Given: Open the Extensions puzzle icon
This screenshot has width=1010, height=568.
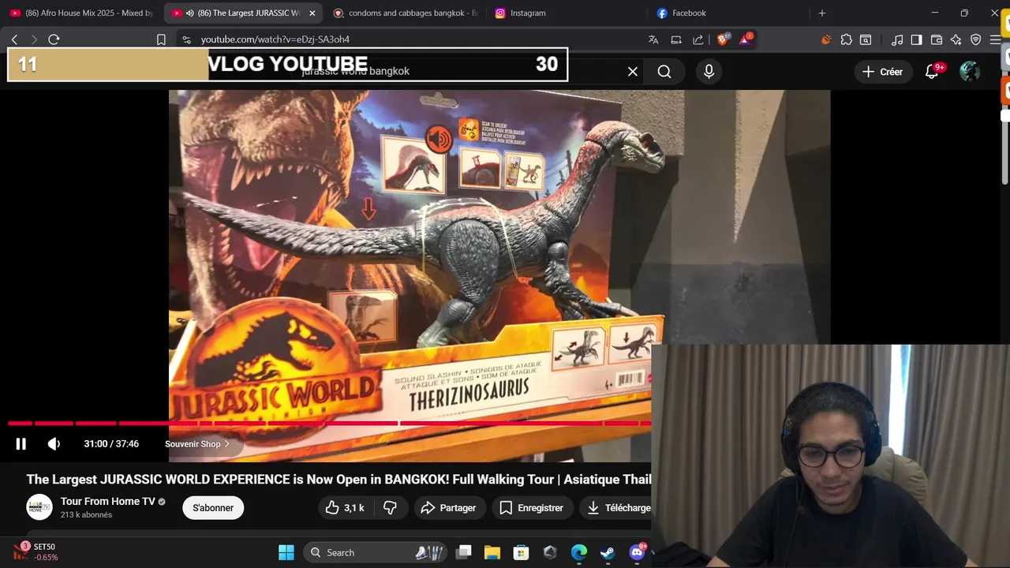Looking at the screenshot, I should point(846,39).
